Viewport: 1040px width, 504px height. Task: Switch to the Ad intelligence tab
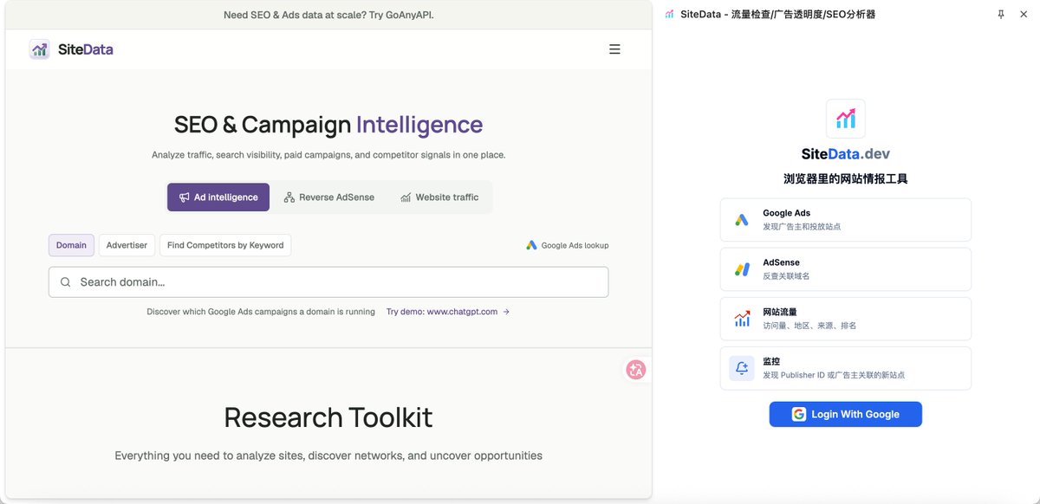point(218,197)
